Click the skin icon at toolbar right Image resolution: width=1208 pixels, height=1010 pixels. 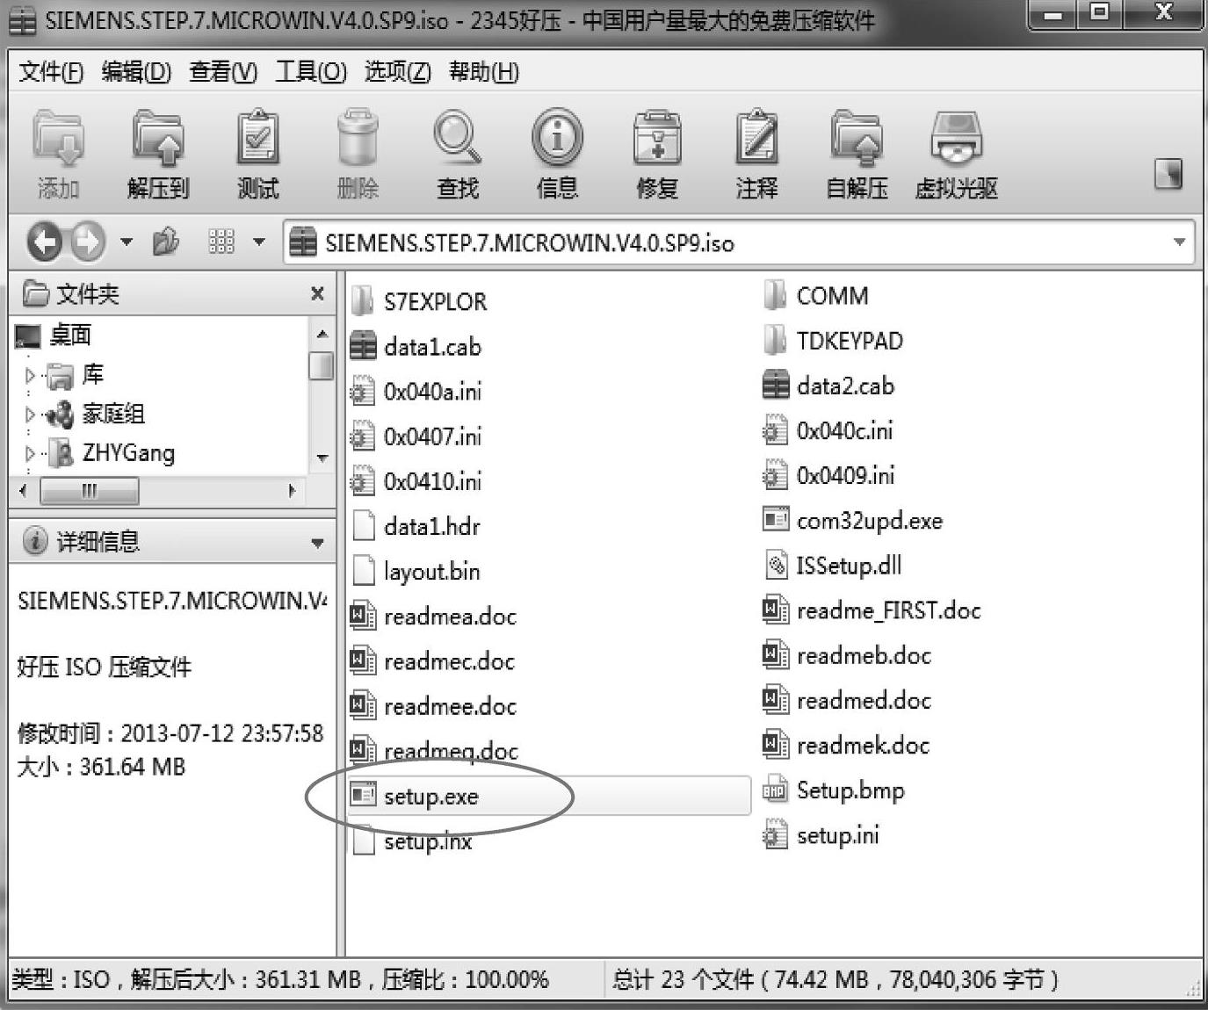point(1168,174)
